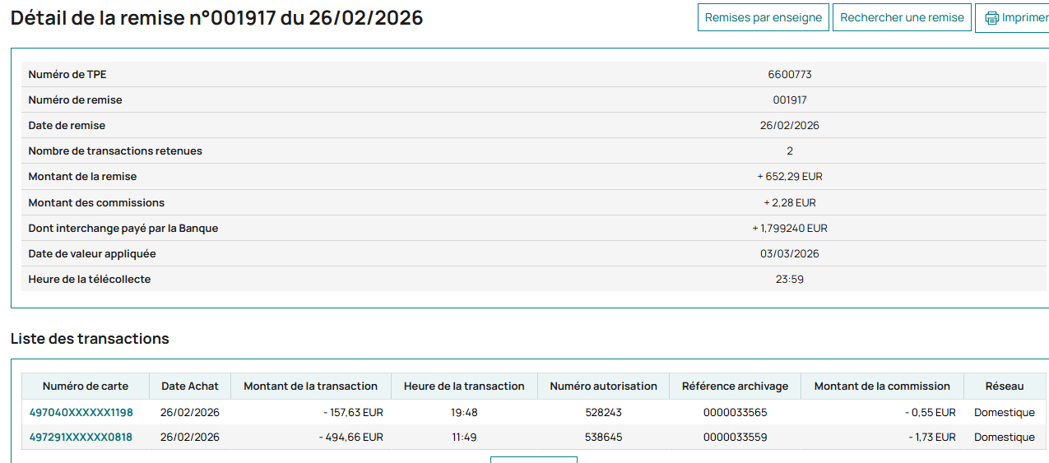Click authorization number 528243
This screenshot has height=463, width=1049.
[x=604, y=412]
